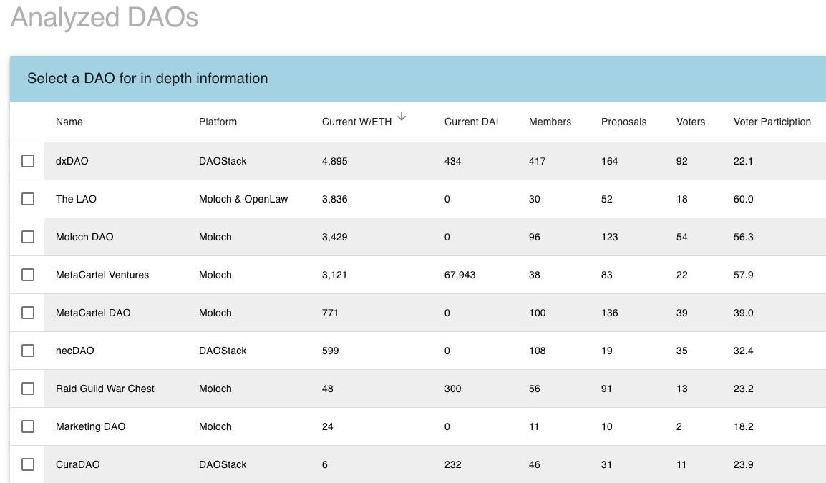Click the Proposals column header
826x483 pixels.
tap(623, 122)
